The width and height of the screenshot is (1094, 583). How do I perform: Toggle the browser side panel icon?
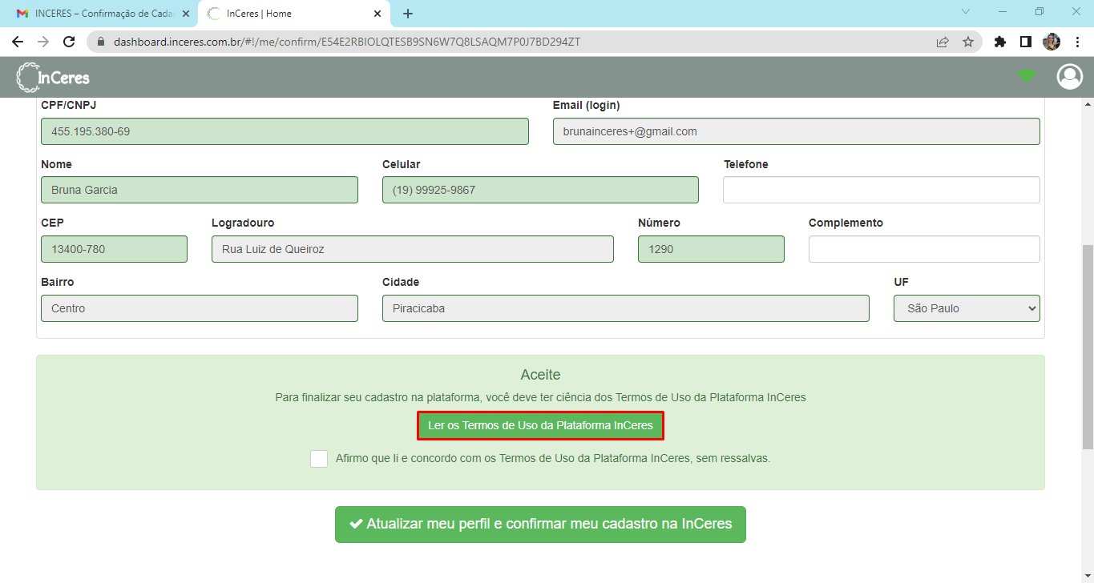1025,42
